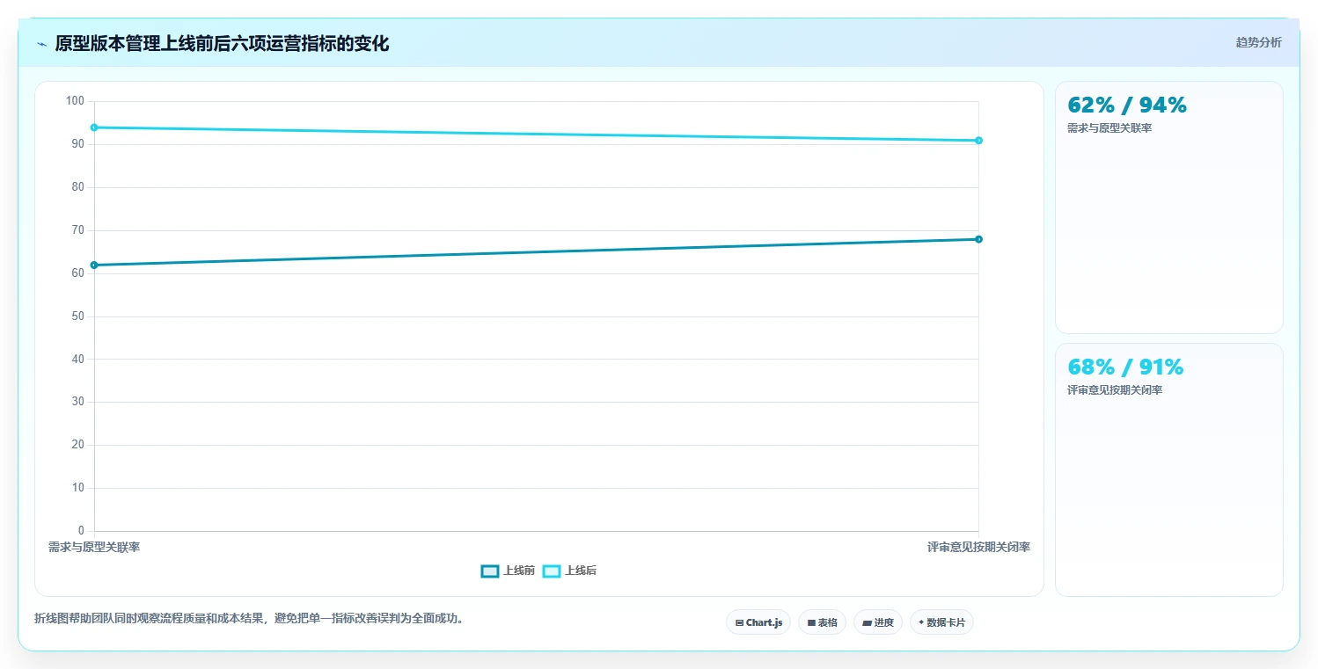Image resolution: width=1318 pixels, height=669 pixels.
Task: Click the 上线前 data point at 评审意见按期关闭率
Action: [x=978, y=239]
